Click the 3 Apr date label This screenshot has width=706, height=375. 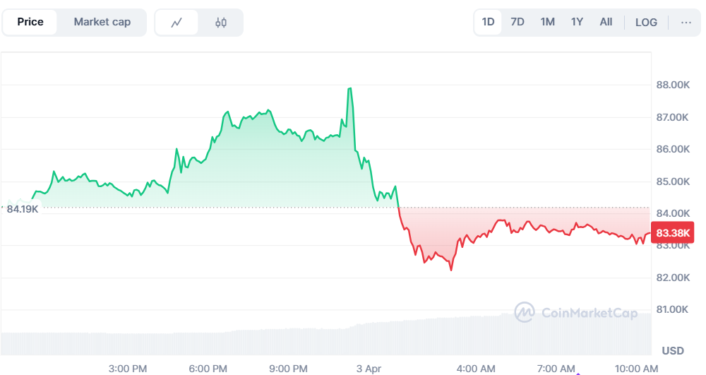pos(367,368)
